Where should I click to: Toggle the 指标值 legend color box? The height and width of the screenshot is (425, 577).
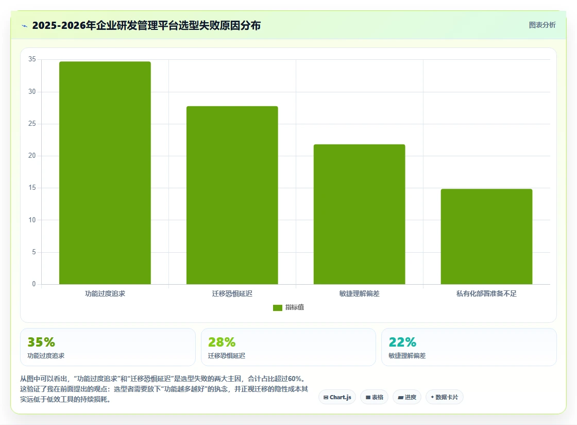pos(278,307)
